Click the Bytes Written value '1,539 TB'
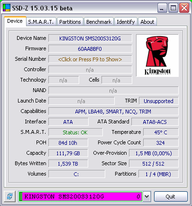Image resolution: width=192 pixels, height=206 pixels. (x=68, y=164)
